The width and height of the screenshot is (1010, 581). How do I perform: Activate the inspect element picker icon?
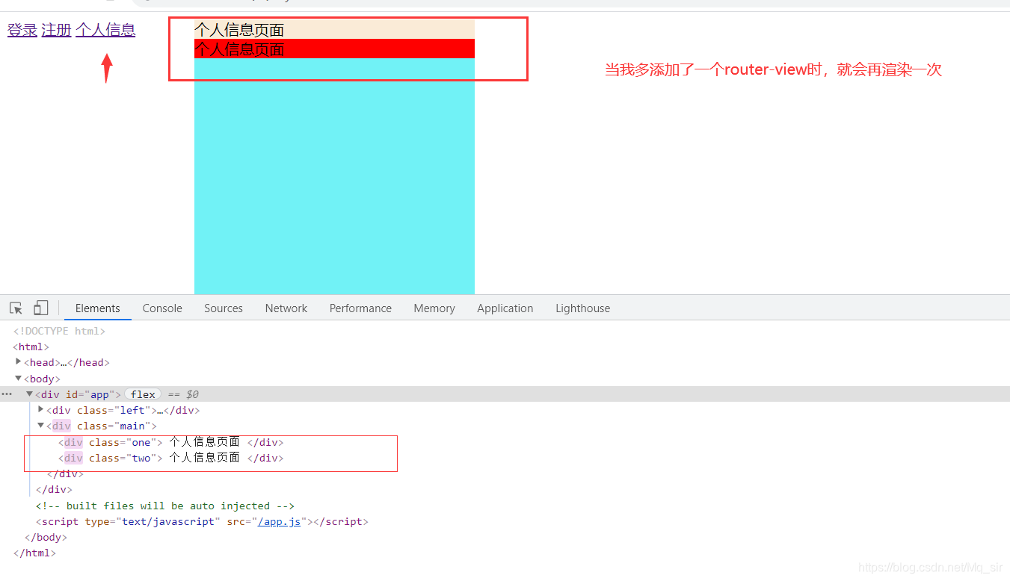click(x=16, y=308)
